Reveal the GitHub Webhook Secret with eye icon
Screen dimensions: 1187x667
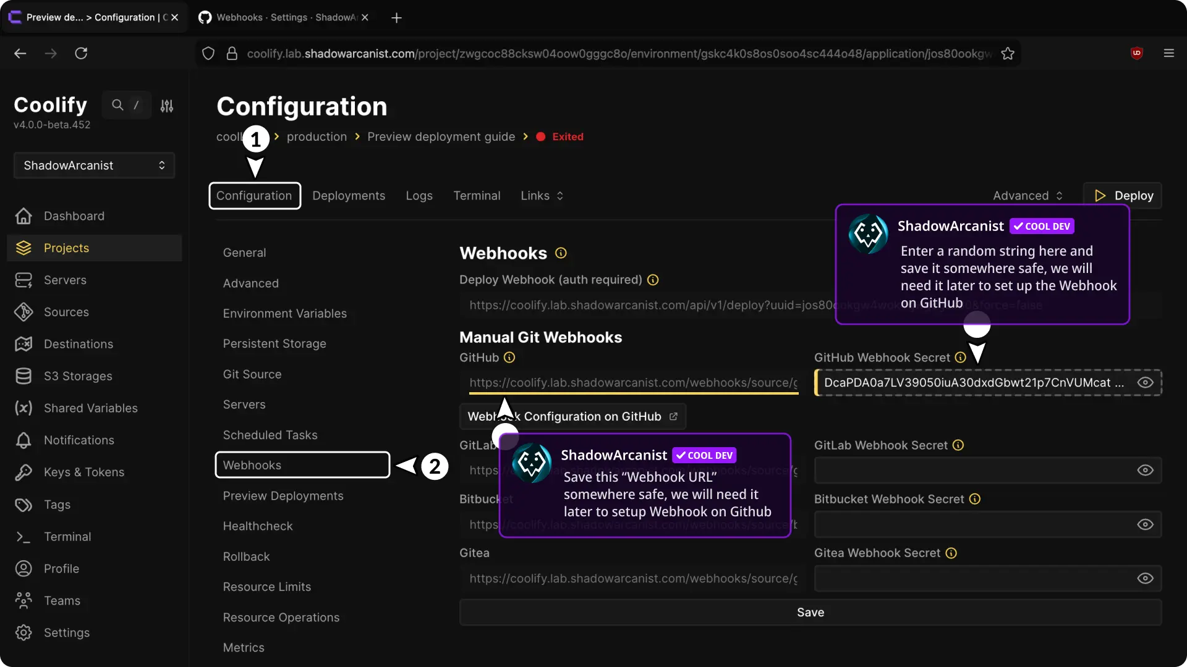1145,383
